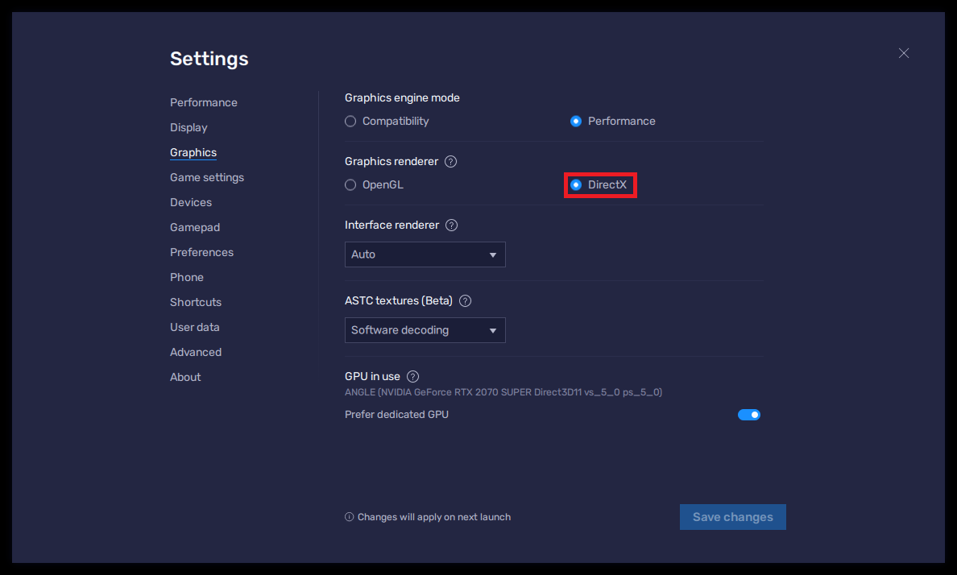The height and width of the screenshot is (575, 957).
Task: View the Shortcuts settings
Action: tap(196, 302)
